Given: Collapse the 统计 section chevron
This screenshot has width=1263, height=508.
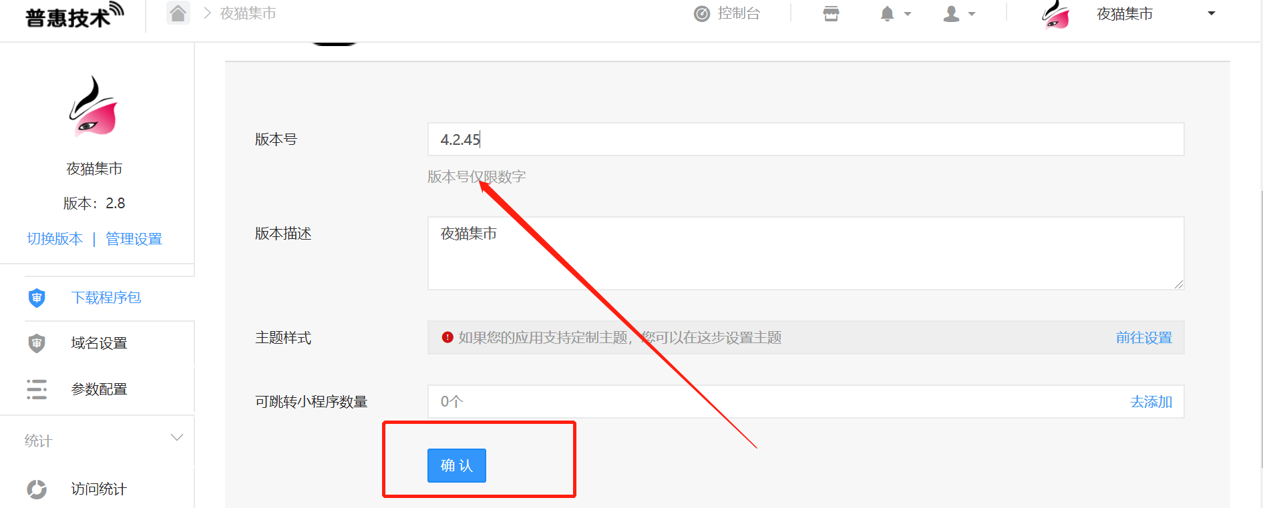Looking at the screenshot, I should pyautogui.click(x=177, y=438).
